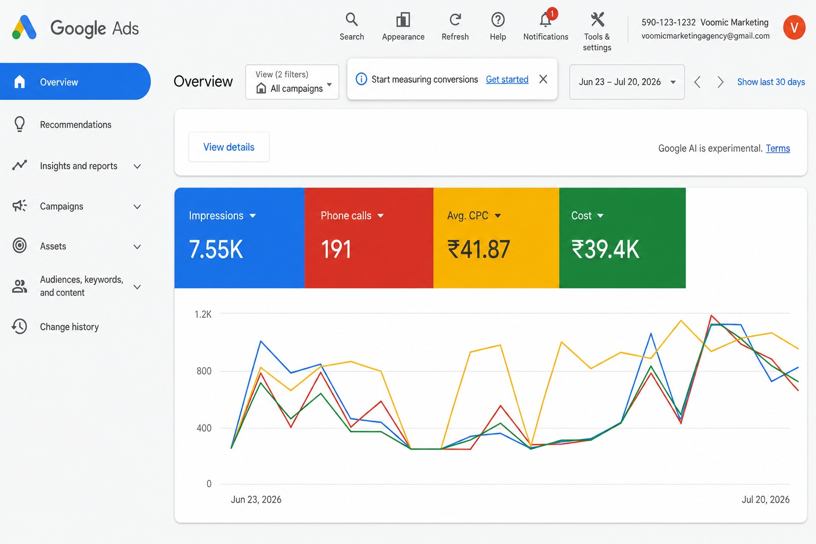Open the Cost metric dropdown
816x544 pixels.
pos(600,216)
